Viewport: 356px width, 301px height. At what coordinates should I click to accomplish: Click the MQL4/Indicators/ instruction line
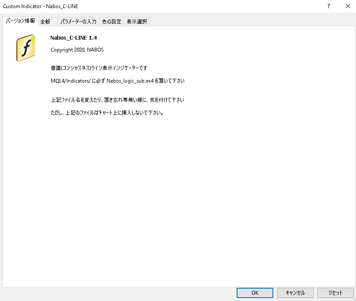tap(118, 81)
